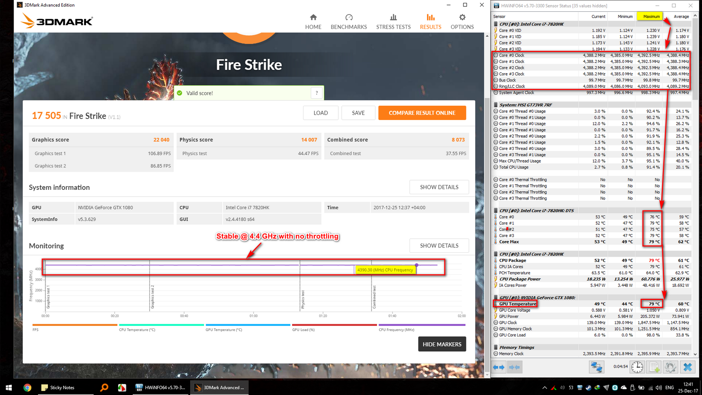Go to the Stress Tests tab
Image resolution: width=702 pixels, height=395 pixels.
point(393,22)
